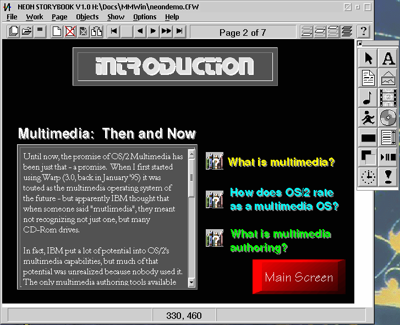The height and width of the screenshot is (325, 400).
Task: Select the exclamation mark tool
Action: coord(388,177)
